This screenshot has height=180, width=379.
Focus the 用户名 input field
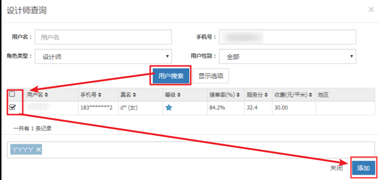pos(103,37)
